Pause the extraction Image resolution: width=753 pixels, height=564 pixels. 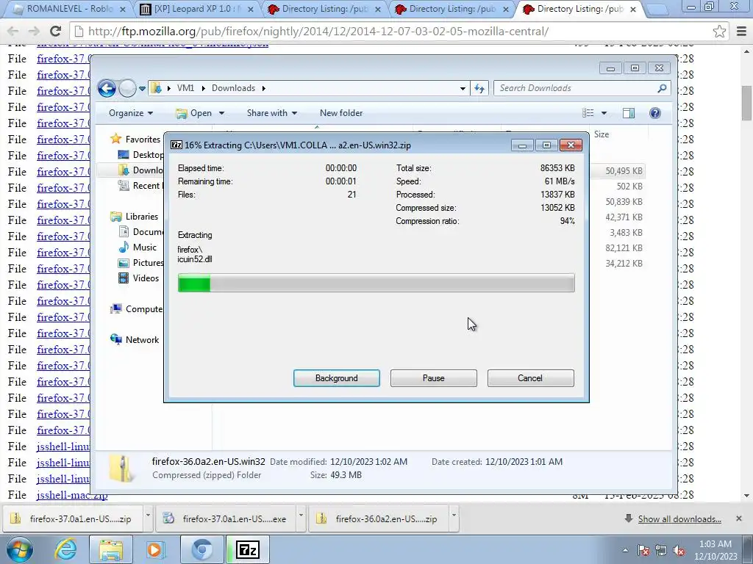[x=433, y=378]
